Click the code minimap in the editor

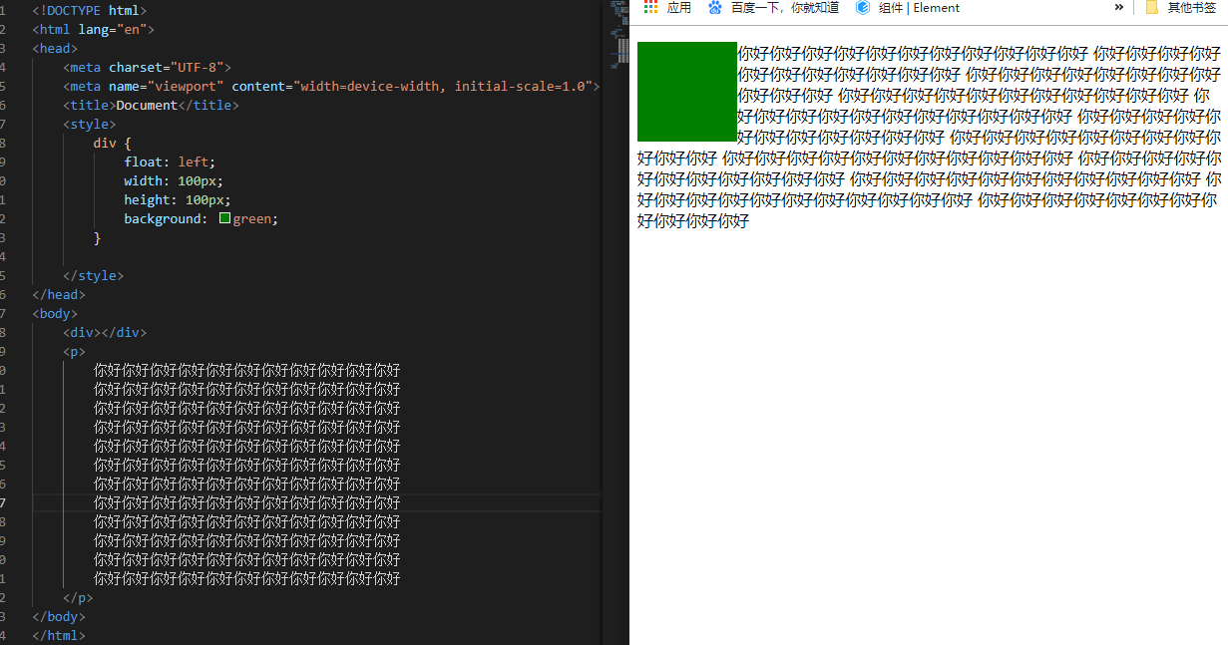[x=614, y=45]
